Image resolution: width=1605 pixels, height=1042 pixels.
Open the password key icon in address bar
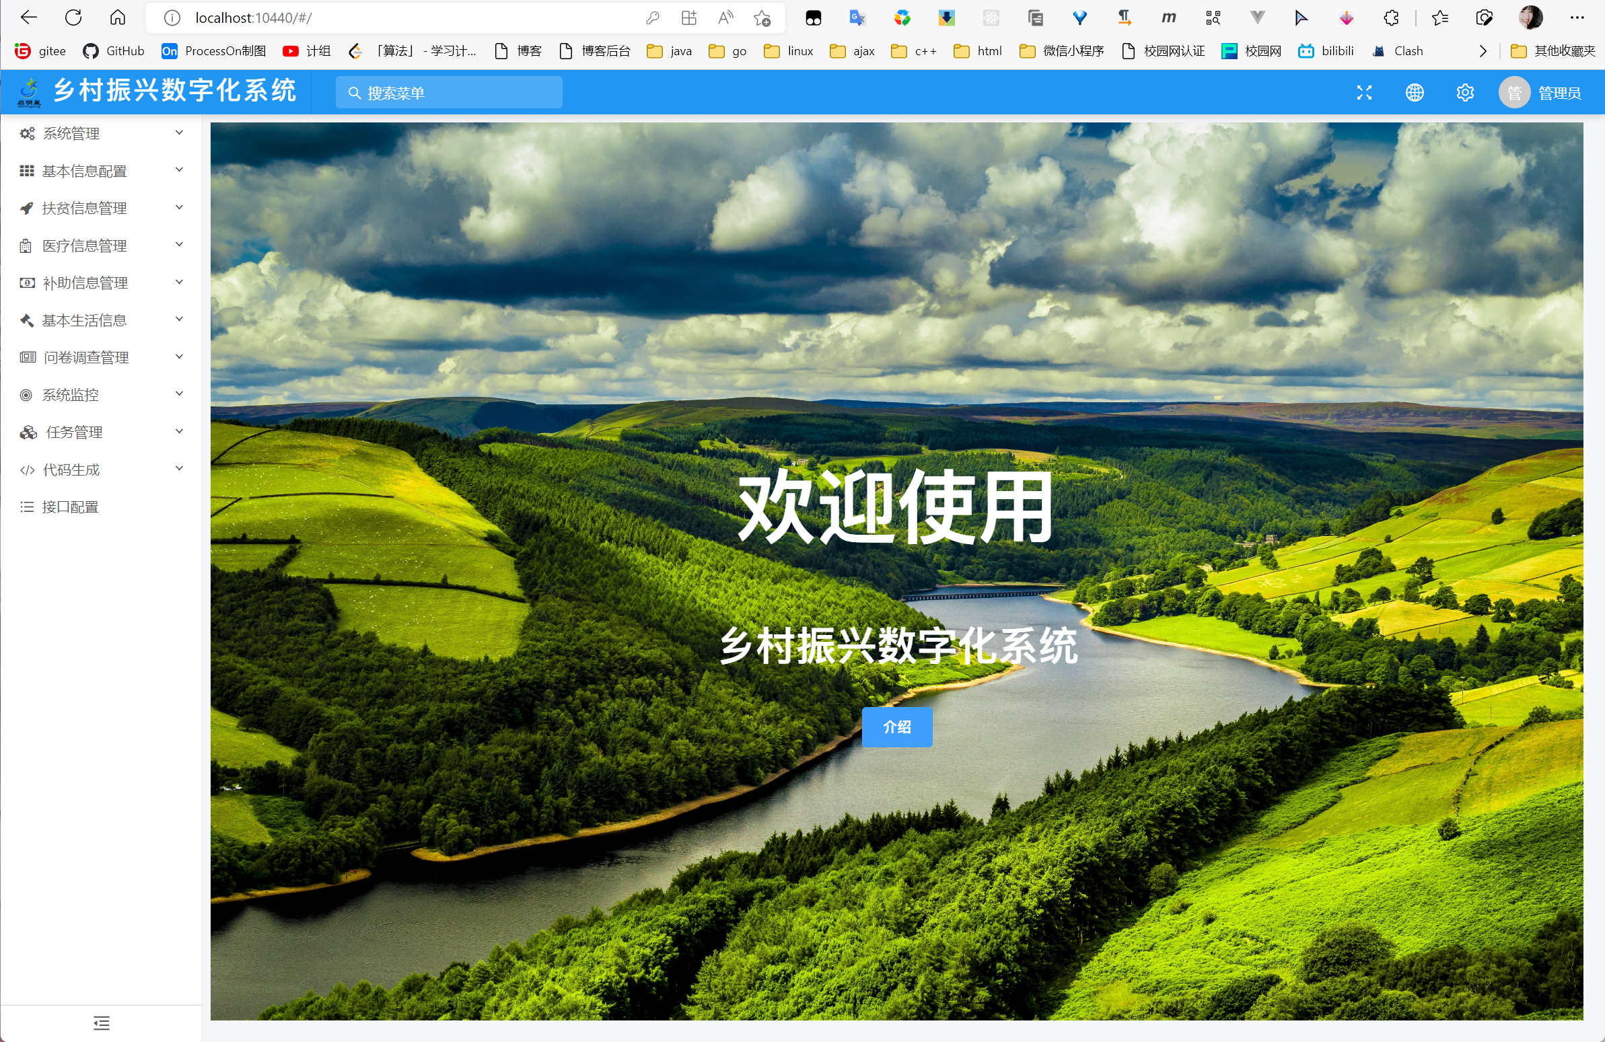pyautogui.click(x=652, y=18)
